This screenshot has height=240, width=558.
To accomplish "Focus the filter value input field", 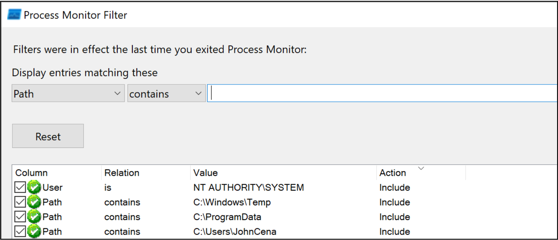I will [x=382, y=93].
